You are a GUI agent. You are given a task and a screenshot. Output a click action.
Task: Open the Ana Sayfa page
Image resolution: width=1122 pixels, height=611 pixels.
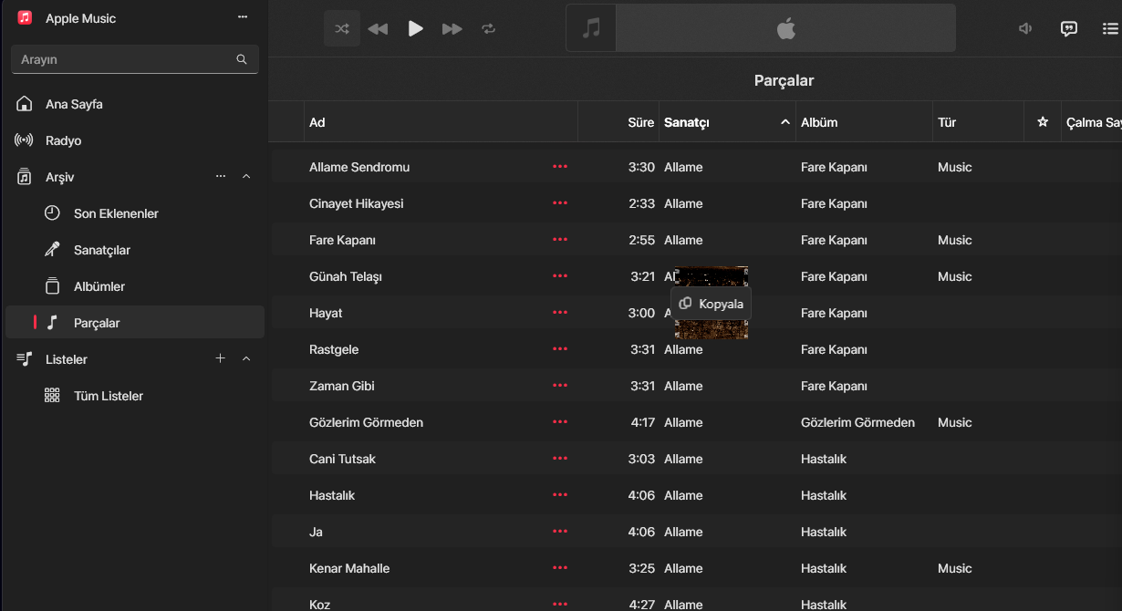click(74, 104)
